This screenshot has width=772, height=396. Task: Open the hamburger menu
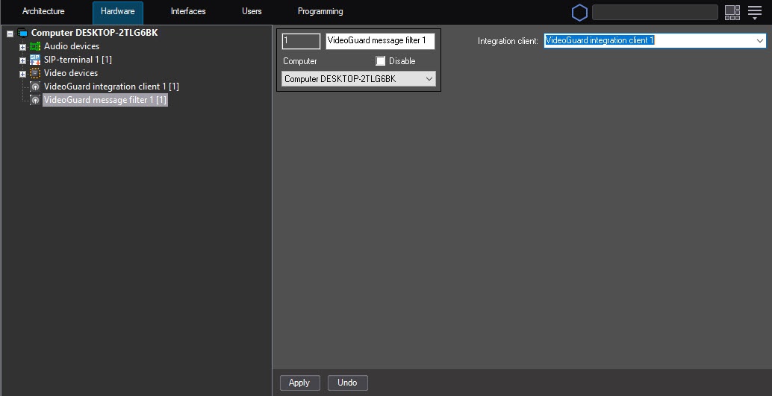(x=755, y=13)
